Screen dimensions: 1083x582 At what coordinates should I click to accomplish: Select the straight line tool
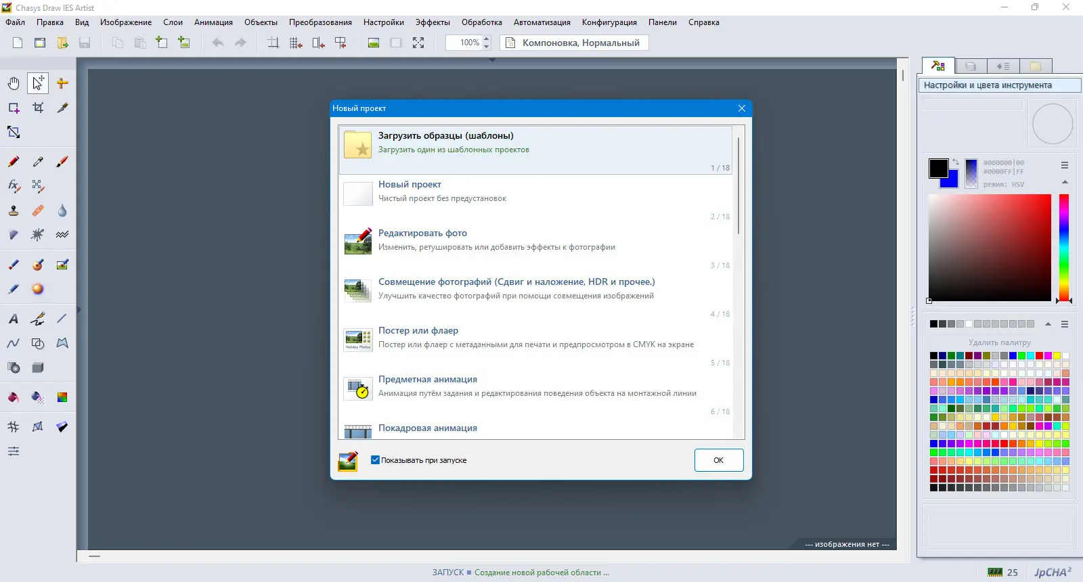point(62,319)
